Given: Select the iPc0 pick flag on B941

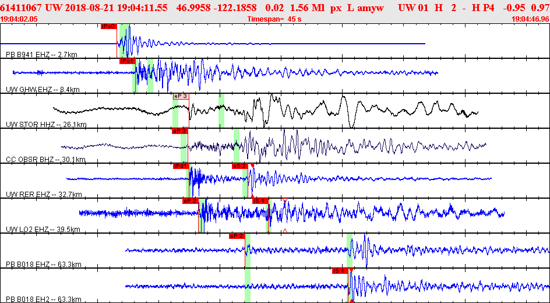Looking at the screenshot, I should (x=109, y=26).
